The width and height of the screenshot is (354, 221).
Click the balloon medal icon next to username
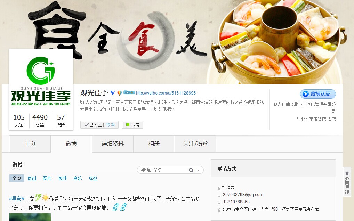(119, 93)
